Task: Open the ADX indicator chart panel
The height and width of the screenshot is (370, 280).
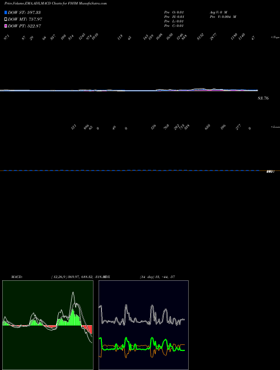Action: pos(143,325)
